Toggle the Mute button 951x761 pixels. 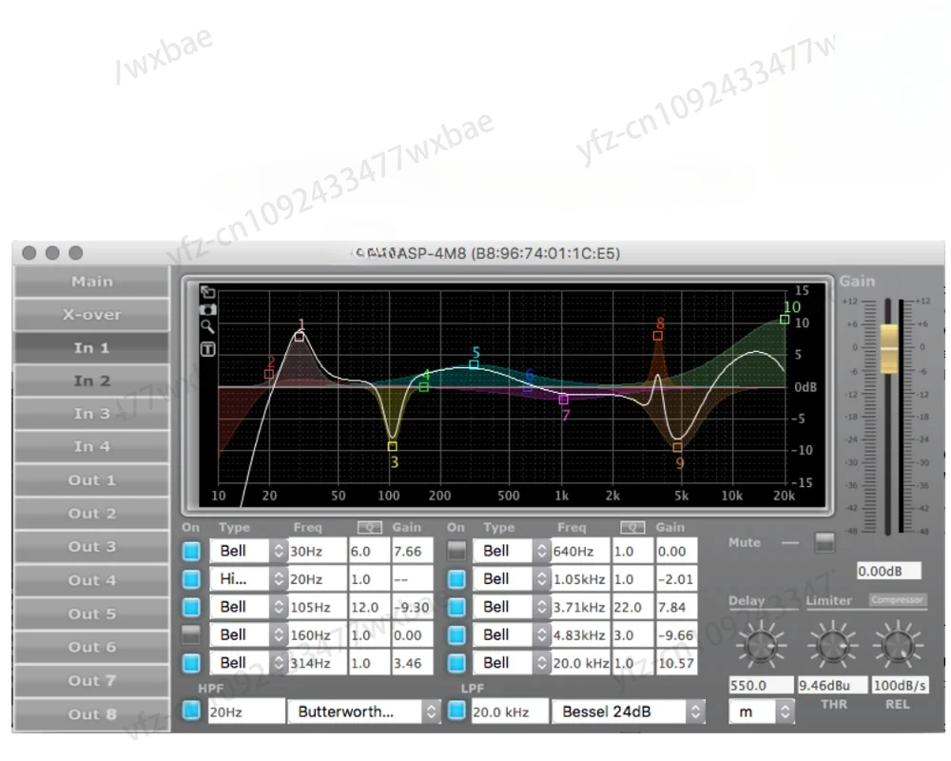click(x=825, y=542)
